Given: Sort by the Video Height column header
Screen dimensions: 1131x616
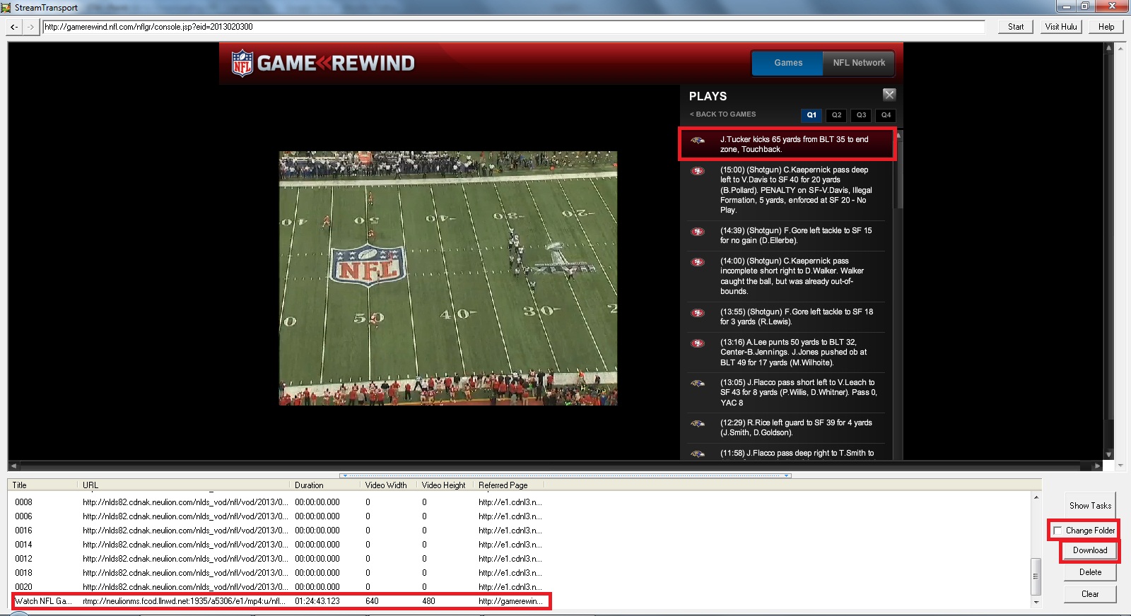Looking at the screenshot, I should click(445, 485).
